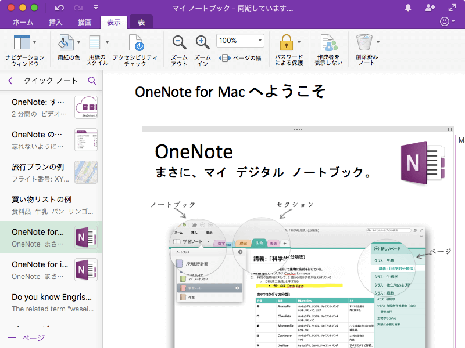This screenshot has height=348, width=465.
Task: Click the share notebook person icon
Action: pos(430,8)
